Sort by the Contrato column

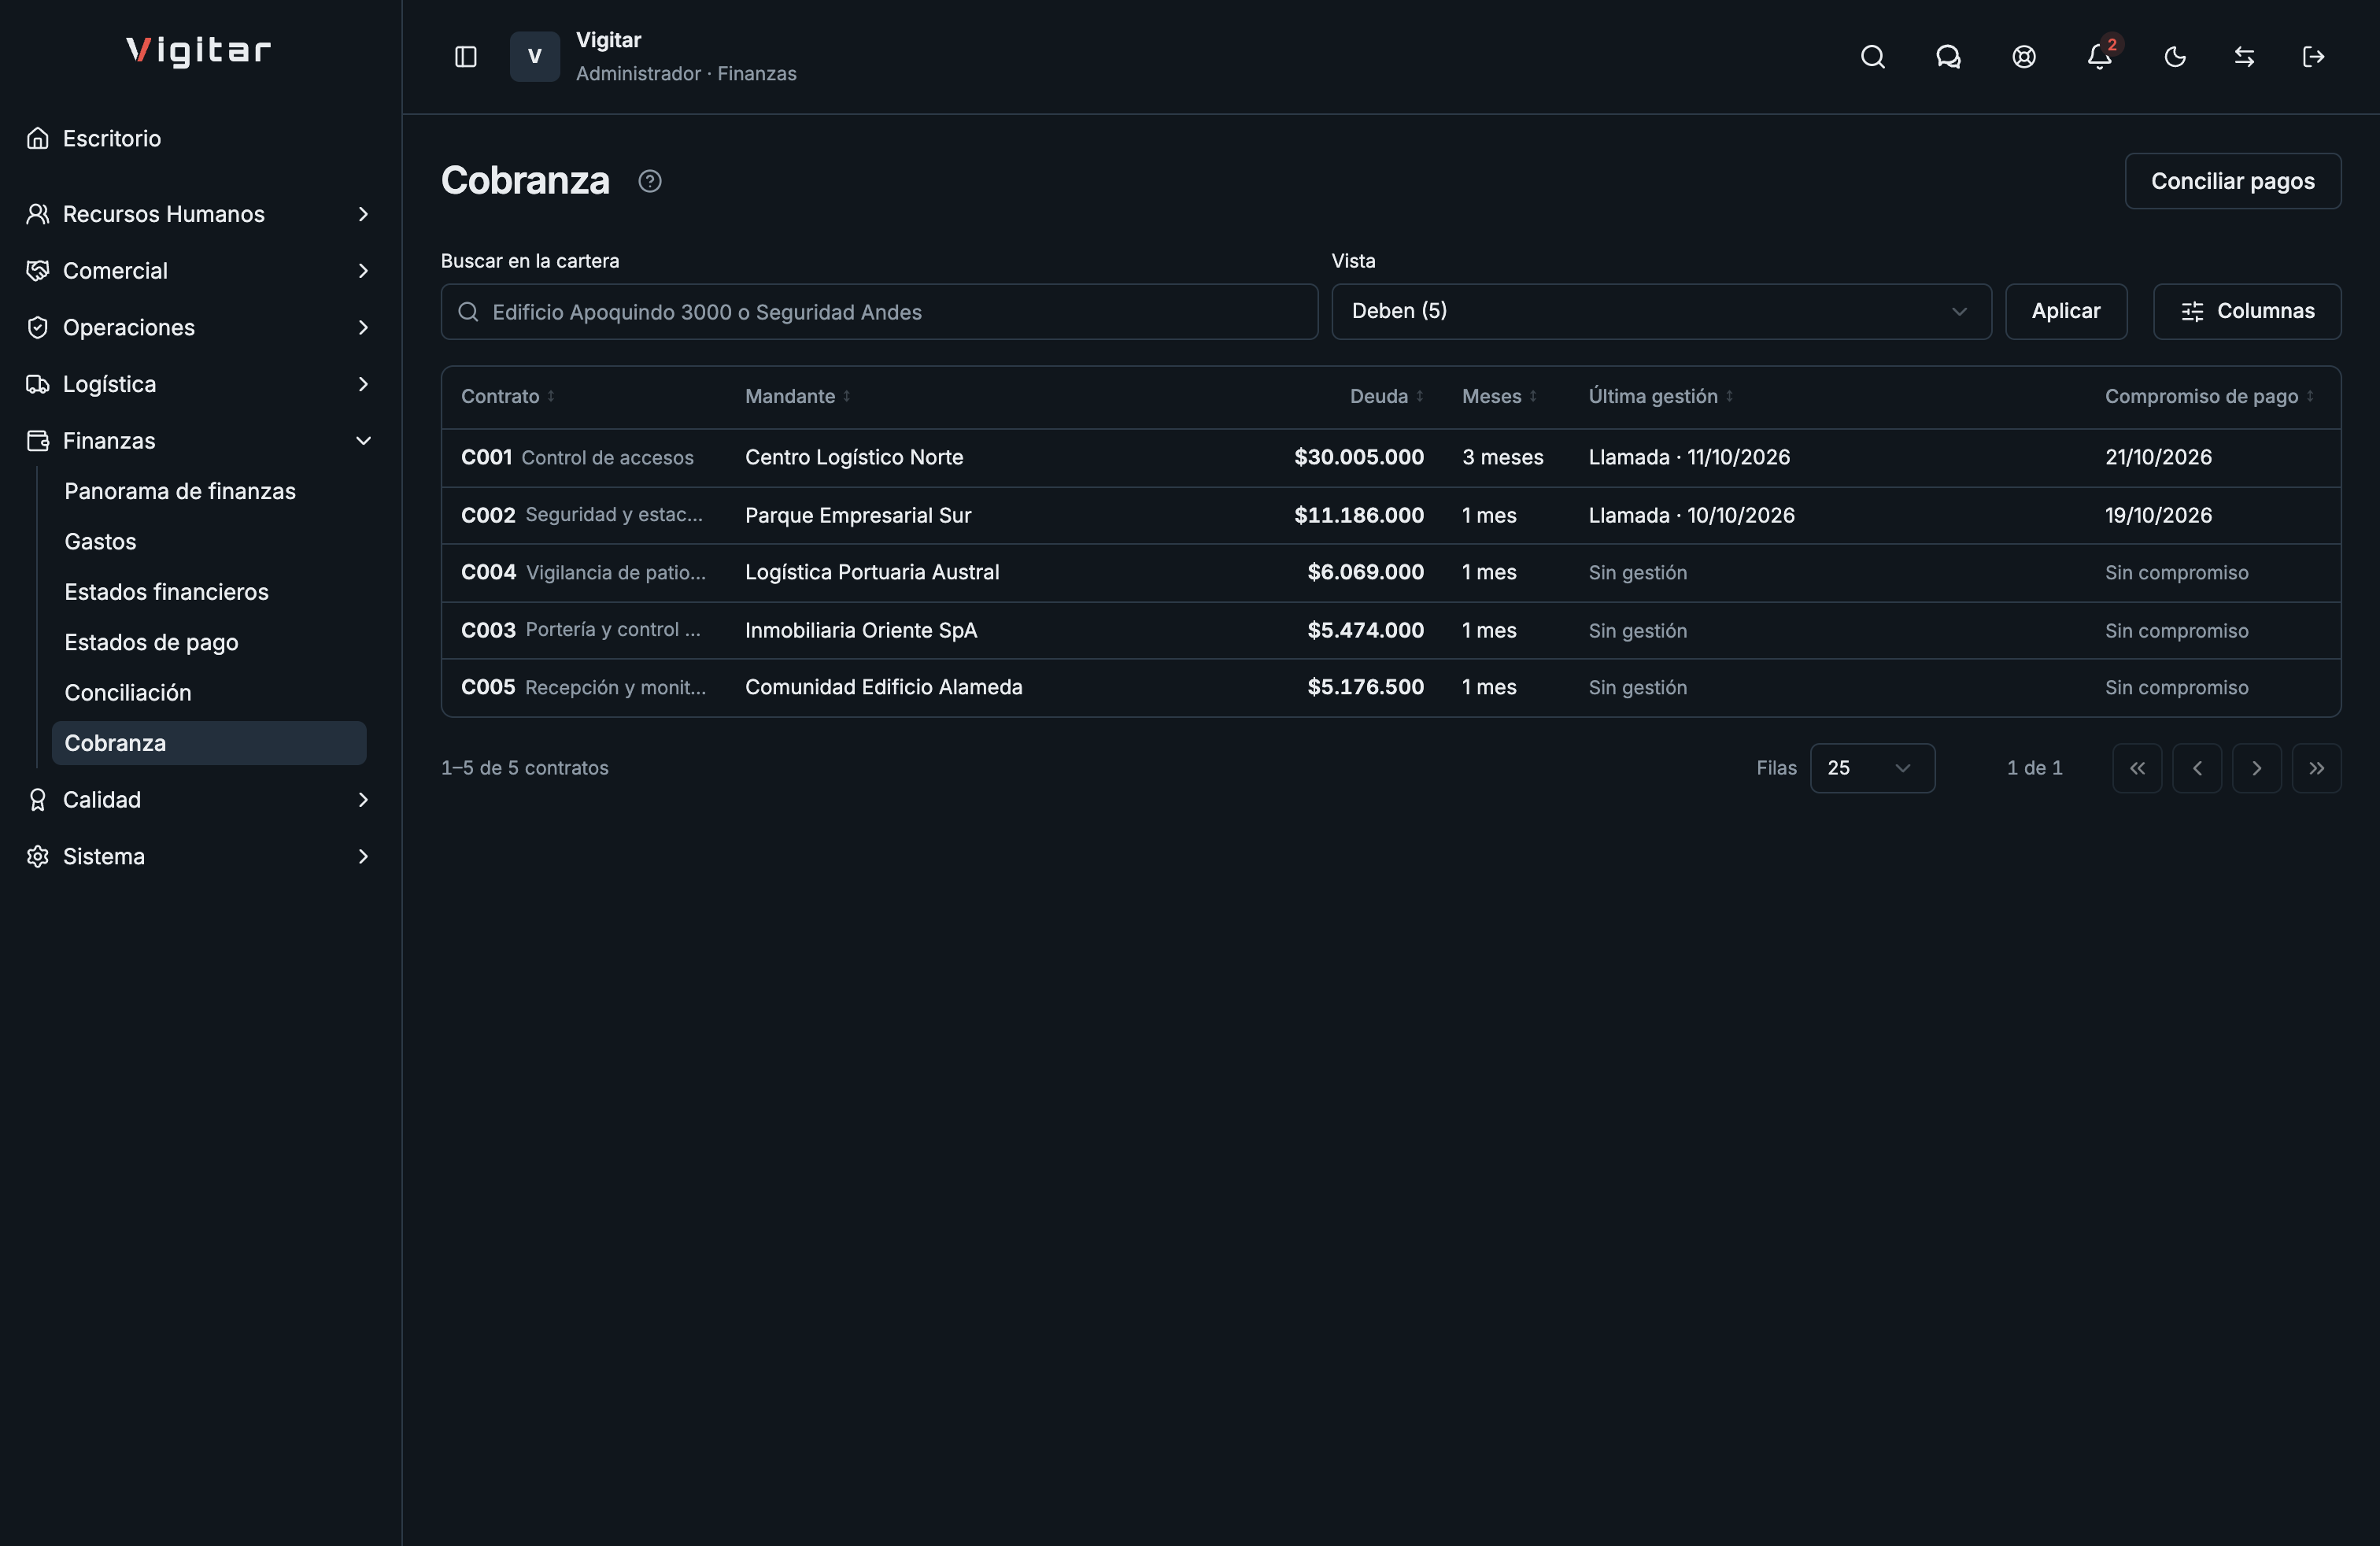tap(508, 397)
